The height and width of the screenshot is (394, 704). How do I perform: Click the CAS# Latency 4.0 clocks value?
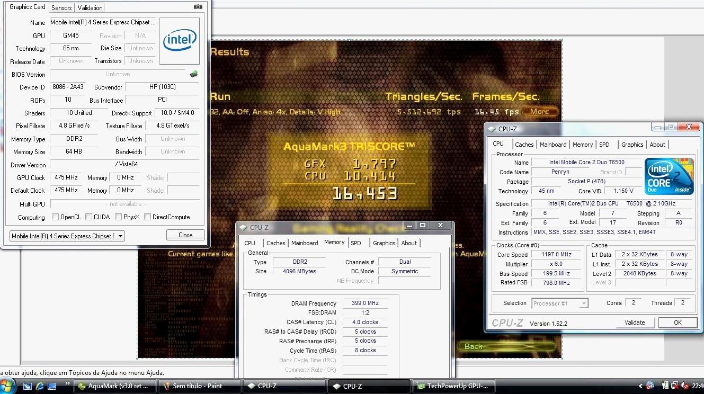(365, 323)
